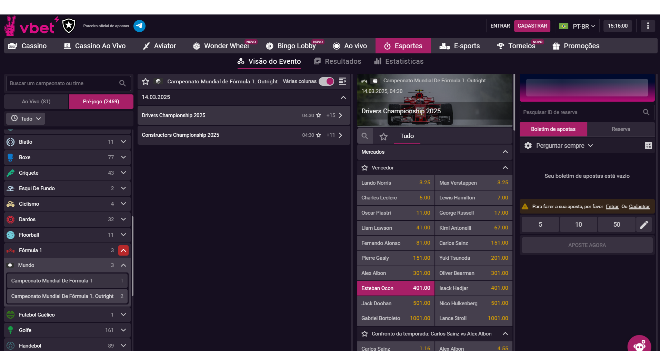Click the markets search magnifier icon
Viewport: 660px width, 351px height.
(x=365, y=136)
